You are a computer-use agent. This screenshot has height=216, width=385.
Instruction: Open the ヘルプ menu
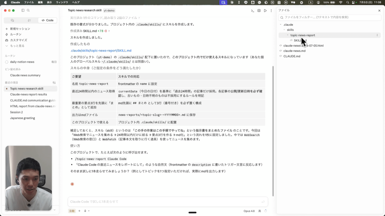(x=75, y=2)
